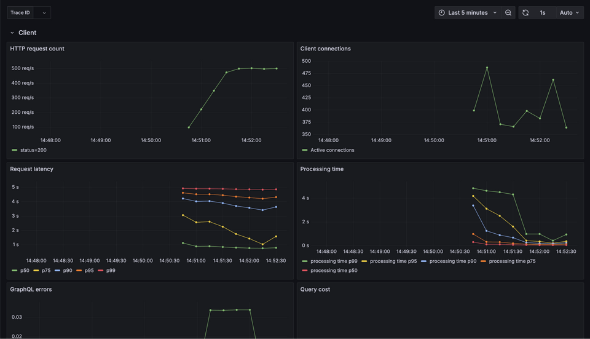
Task: Toggle processing time p75 legend series
Action: (x=512, y=261)
